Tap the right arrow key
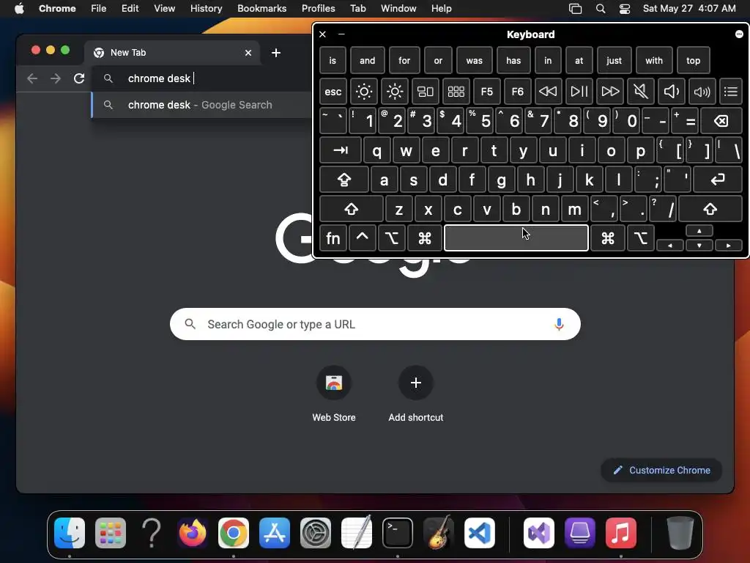Screen dimensions: 750x563 click(x=729, y=246)
